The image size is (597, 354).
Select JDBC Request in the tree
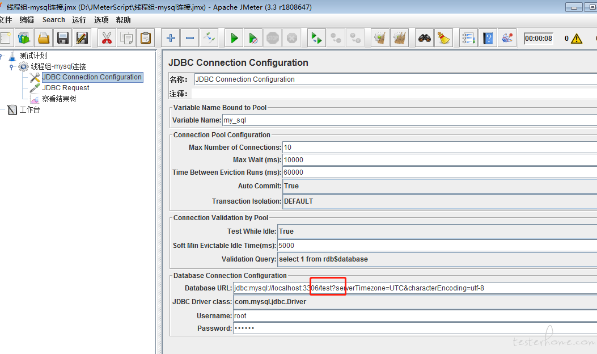66,88
